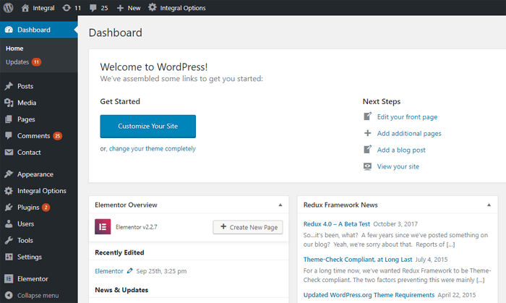Open the recently edited Elementor link
Image resolution: width=506 pixels, height=303 pixels.
[109, 271]
